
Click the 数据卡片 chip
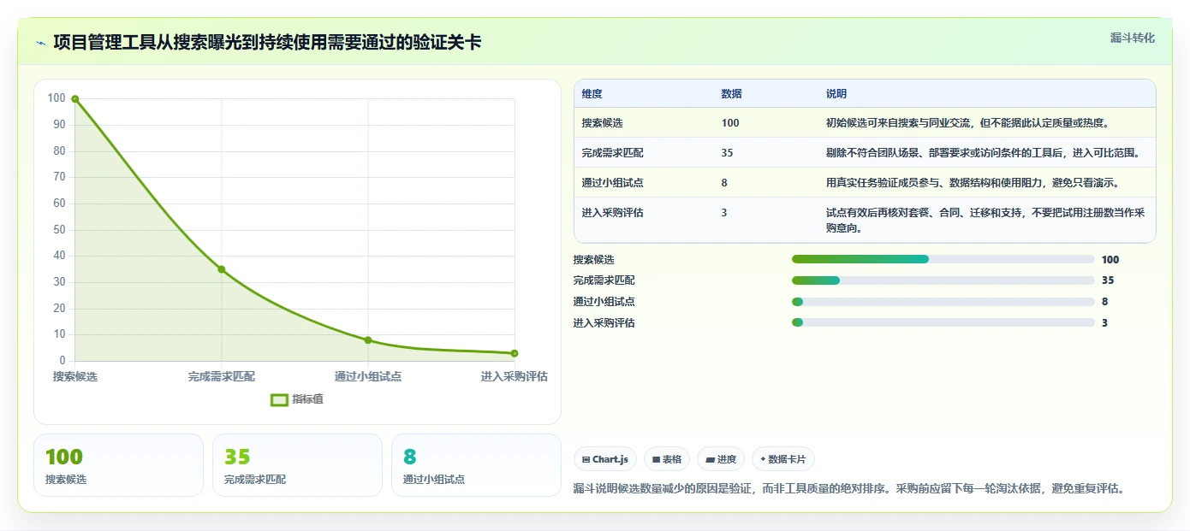[783, 459]
